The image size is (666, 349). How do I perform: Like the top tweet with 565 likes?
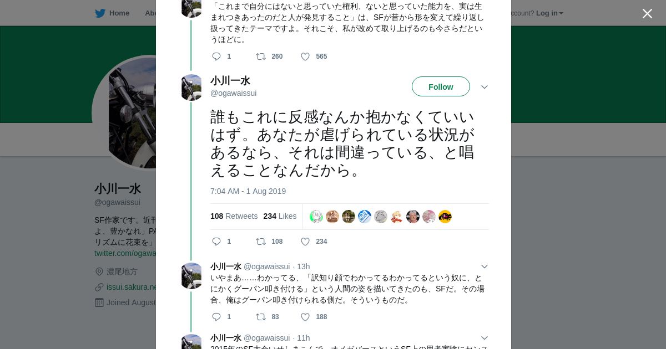coord(305,57)
